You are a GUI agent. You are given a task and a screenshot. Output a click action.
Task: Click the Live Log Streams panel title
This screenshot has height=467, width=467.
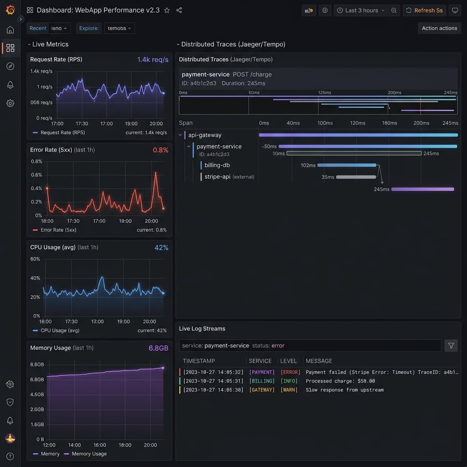(x=202, y=328)
